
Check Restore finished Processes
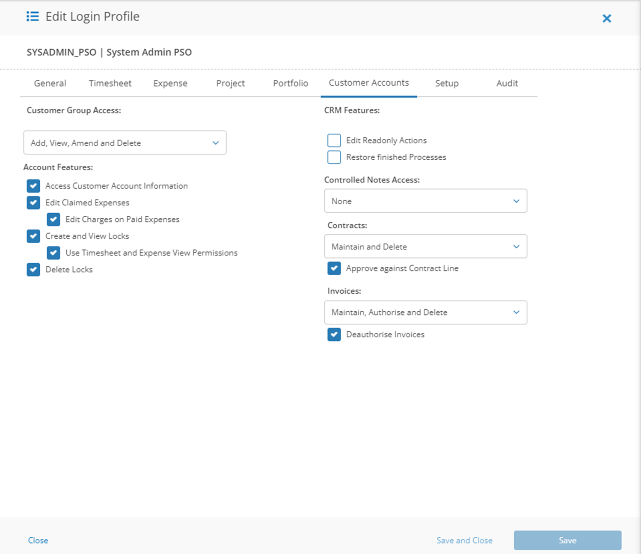click(334, 157)
